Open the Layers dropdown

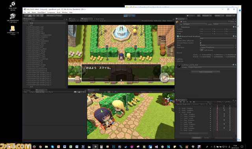(219, 16)
